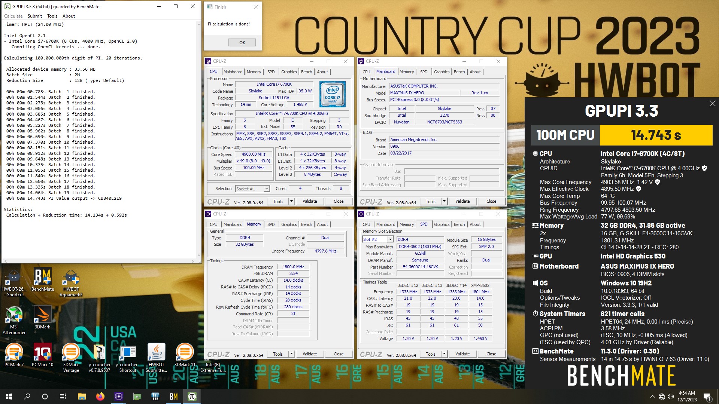This screenshot has height=404, width=719.
Task: Open the notification center icon
Action: tap(707, 397)
